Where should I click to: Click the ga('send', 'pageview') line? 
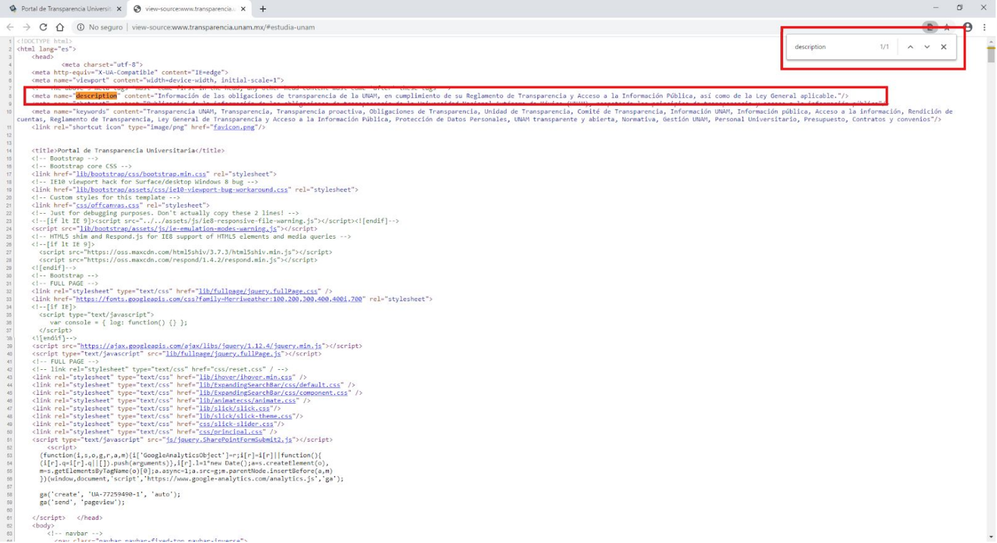[x=83, y=502]
